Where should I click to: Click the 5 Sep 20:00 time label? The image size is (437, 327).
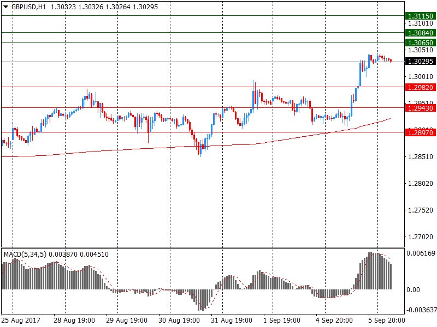click(x=387, y=320)
